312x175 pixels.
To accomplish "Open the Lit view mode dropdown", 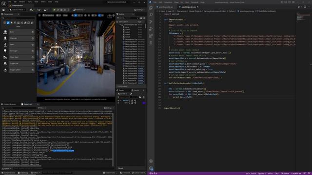I will (x=58, y=15).
